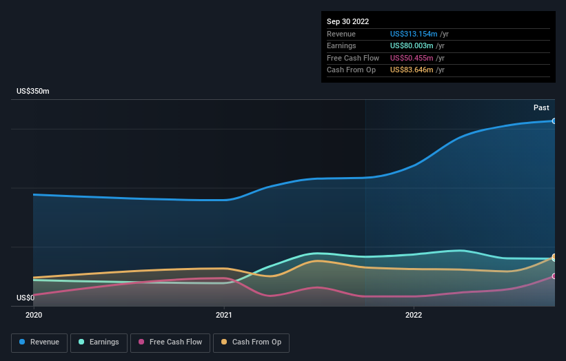
Task: Click the Past label on chart
Action: 541,107
